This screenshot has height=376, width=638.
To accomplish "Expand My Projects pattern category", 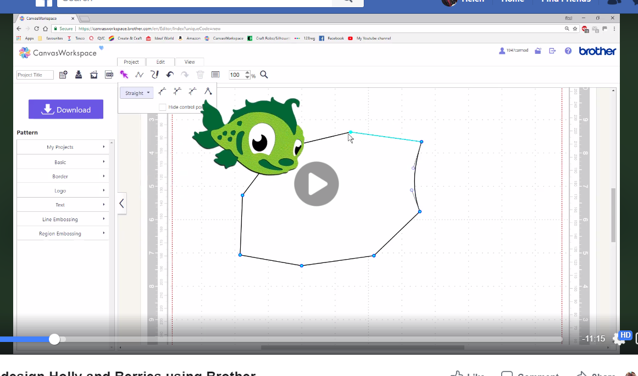I will [63, 147].
